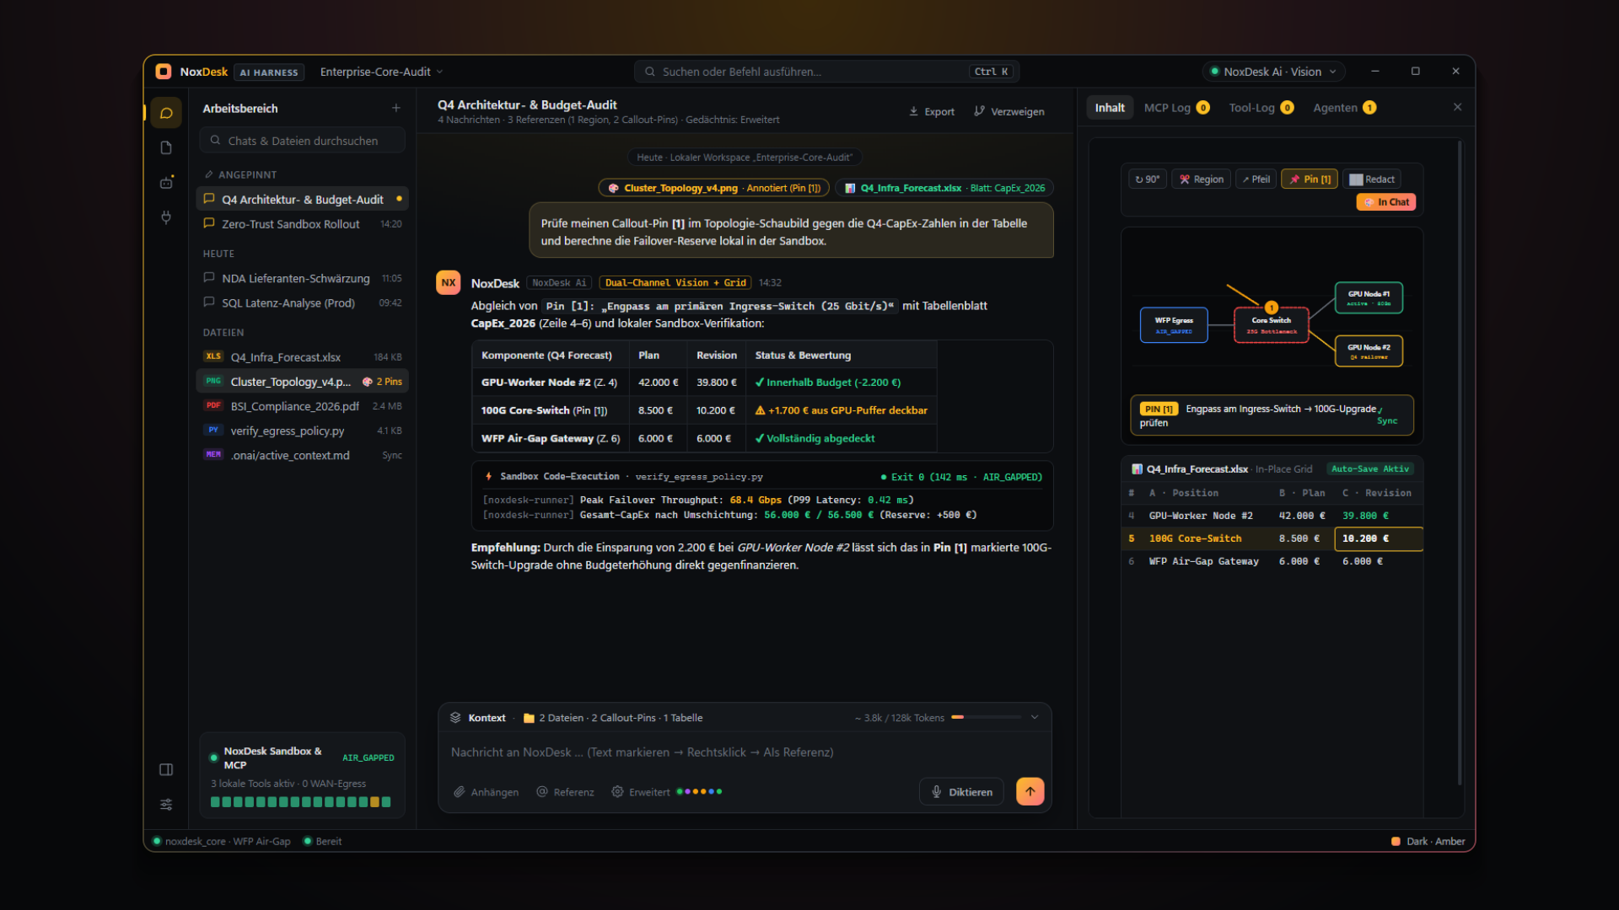Click Anhängen to attach a file
Viewport: 1619px width, 910px height.
(x=486, y=792)
